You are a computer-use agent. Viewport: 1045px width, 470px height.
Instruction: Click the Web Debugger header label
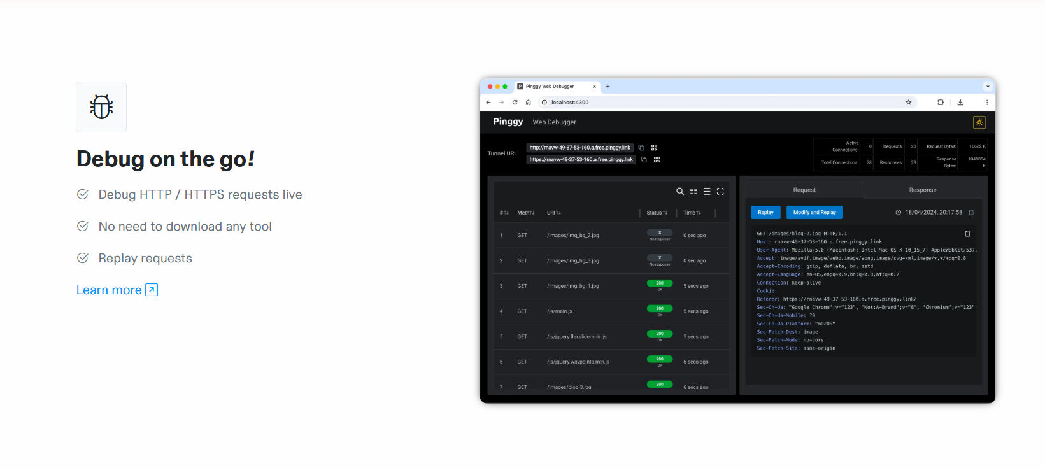click(555, 122)
